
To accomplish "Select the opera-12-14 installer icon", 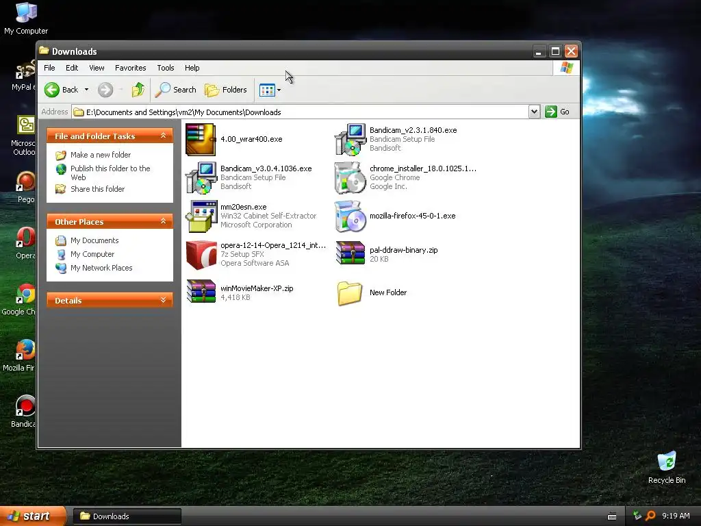I will point(201,255).
